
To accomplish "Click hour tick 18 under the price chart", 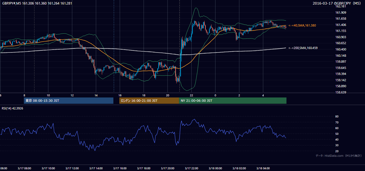I will [144, 95].
